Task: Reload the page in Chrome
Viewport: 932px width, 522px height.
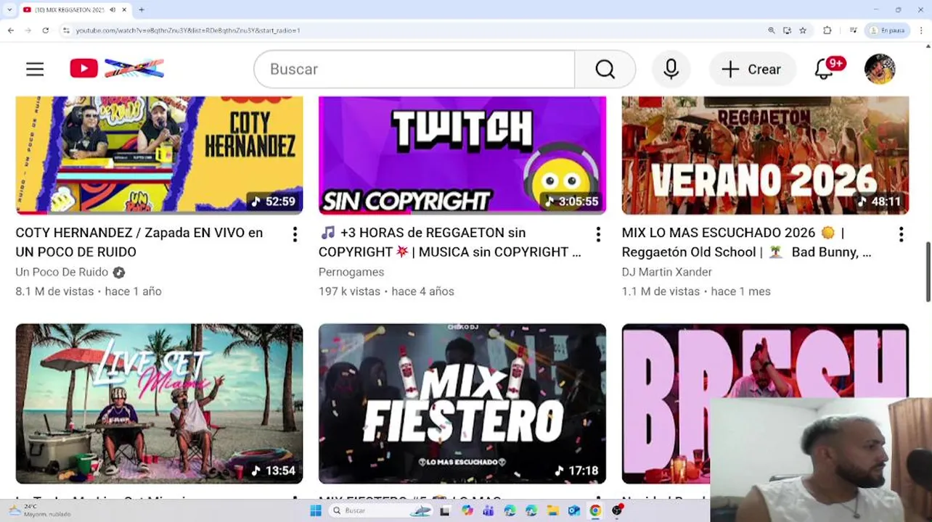Action: click(x=46, y=30)
